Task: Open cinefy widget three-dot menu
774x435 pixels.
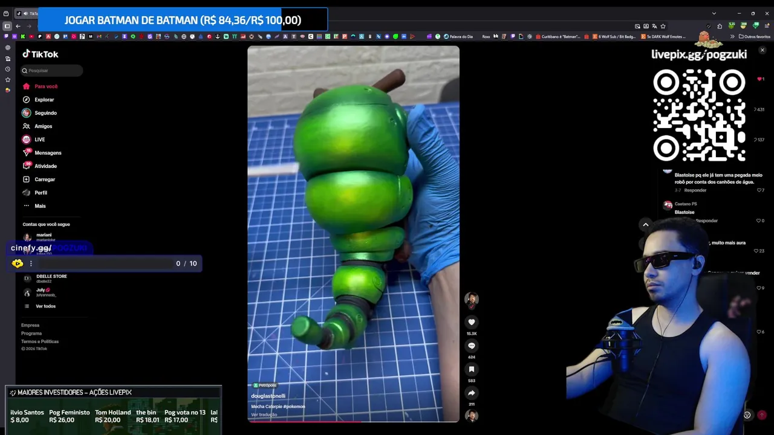Action: pyautogui.click(x=31, y=263)
